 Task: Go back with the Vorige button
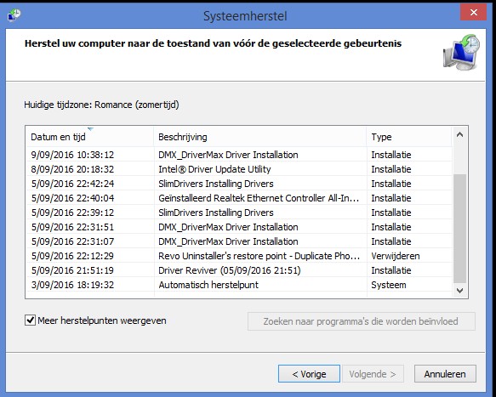[x=309, y=374]
